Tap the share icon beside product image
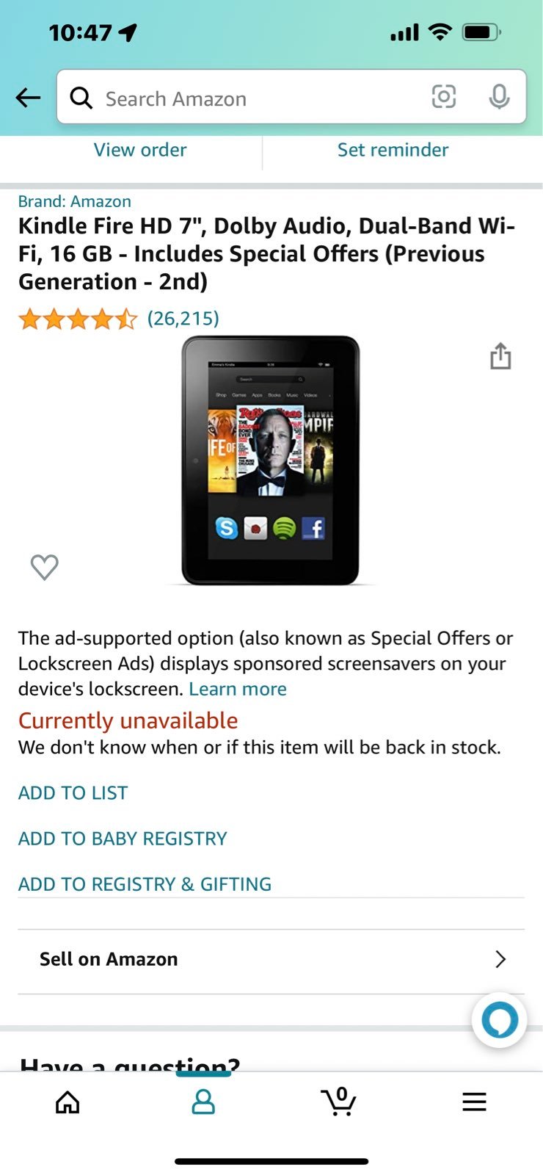This screenshot has height=1175, width=543. coord(500,356)
